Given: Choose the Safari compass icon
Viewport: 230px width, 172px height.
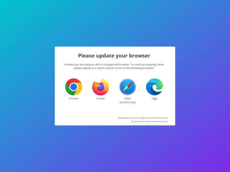Looking at the screenshot, I should tap(127, 87).
